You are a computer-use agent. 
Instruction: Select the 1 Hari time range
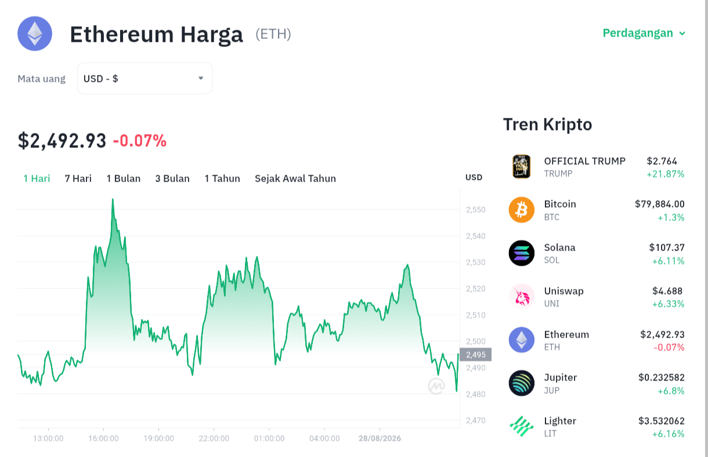tap(37, 179)
